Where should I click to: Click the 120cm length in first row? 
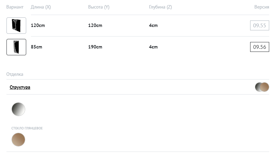tap(38, 26)
